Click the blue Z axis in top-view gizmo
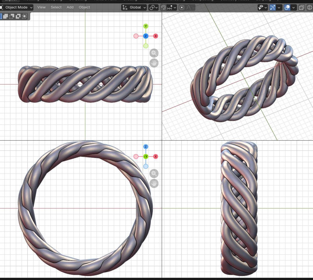Image resolution: width=313 pixels, height=280 pixels. 146,36
